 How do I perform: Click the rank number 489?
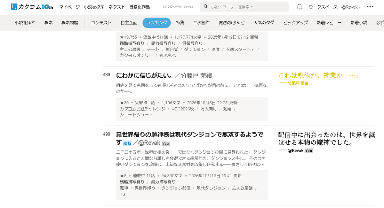click(107, 75)
